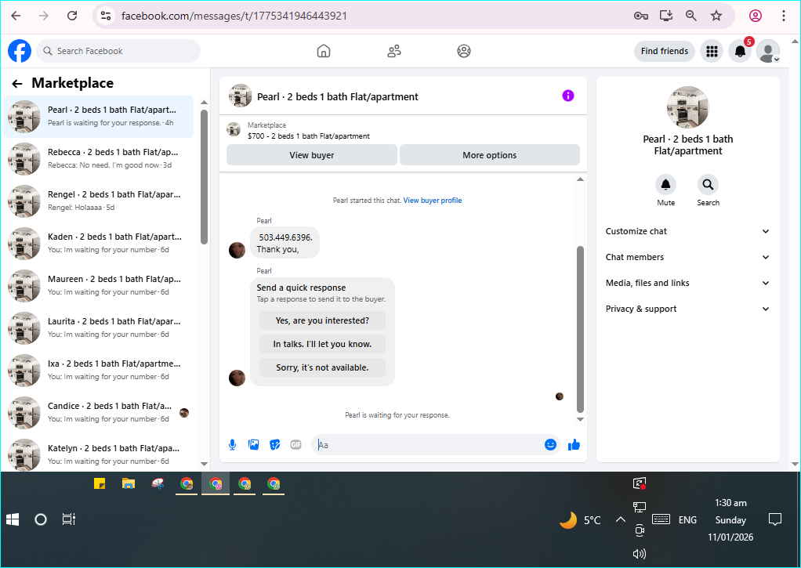Open the Friends icon in the top bar
This screenshot has height=568, width=801.
point(394,51)
